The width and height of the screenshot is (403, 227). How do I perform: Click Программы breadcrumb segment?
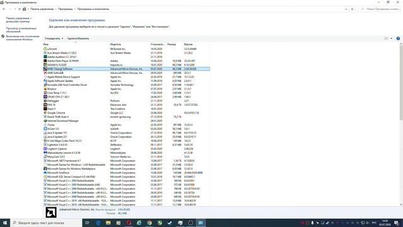point(65,9)
